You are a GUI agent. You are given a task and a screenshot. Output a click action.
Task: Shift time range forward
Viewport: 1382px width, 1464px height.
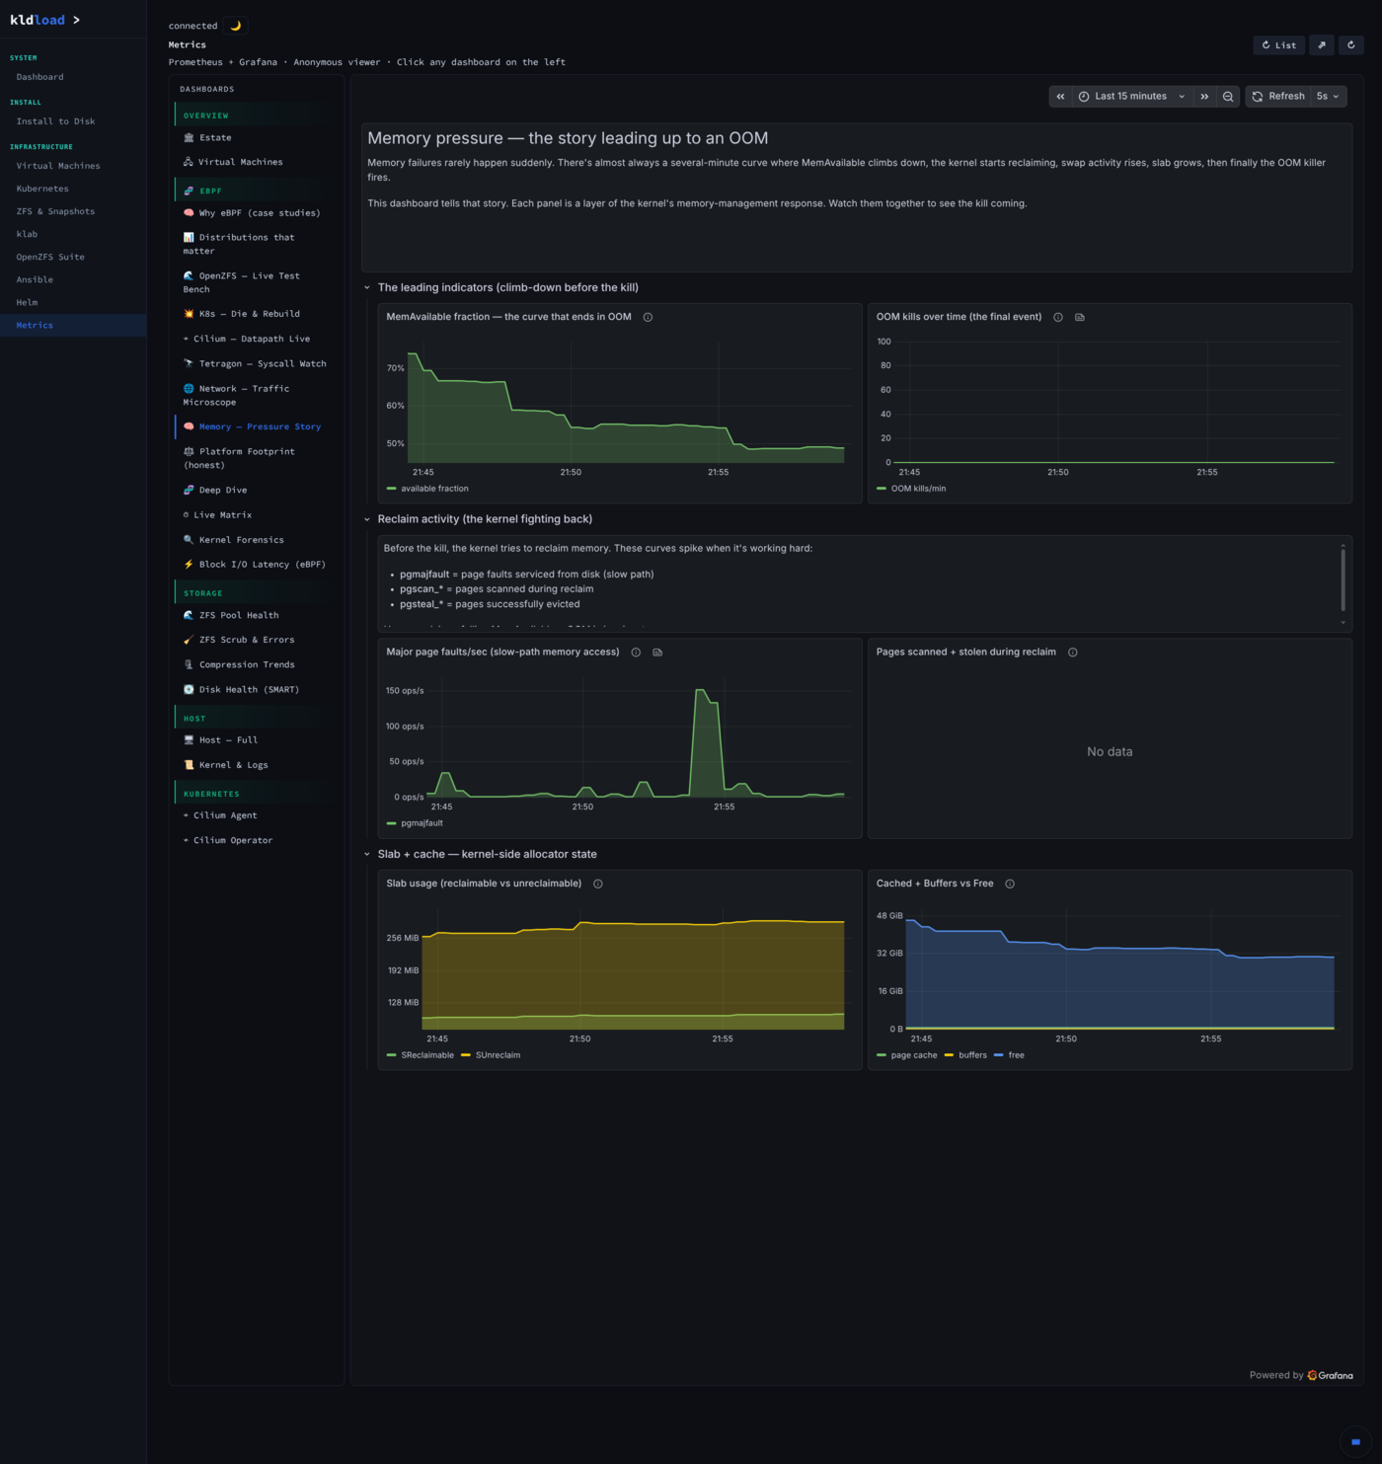click(1204, 97)
